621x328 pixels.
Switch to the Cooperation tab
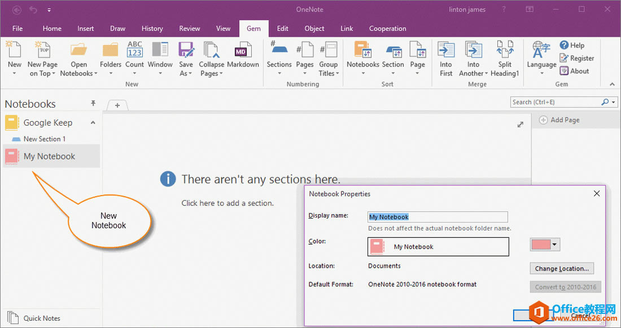click(388, 28)
